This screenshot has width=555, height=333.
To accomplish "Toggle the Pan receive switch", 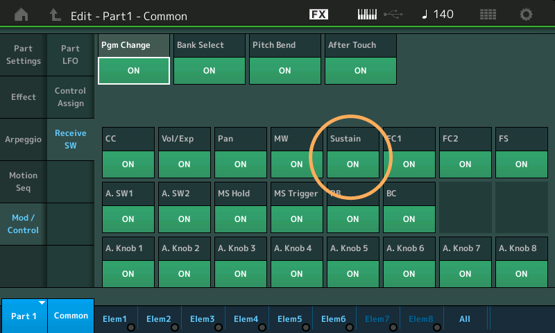I will click(240, 164).
